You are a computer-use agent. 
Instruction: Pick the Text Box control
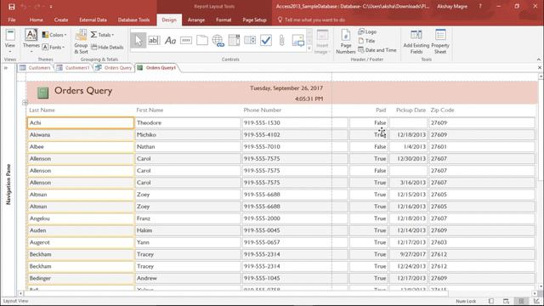tap(154, 40)
